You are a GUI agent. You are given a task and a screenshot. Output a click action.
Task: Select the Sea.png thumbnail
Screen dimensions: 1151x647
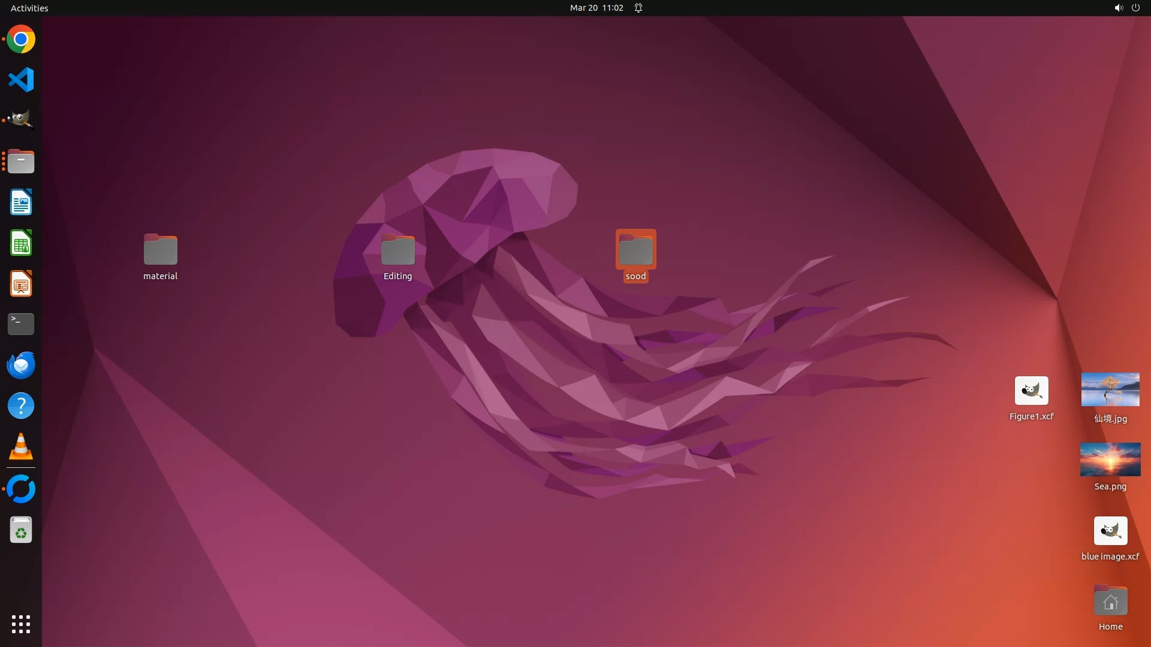coord(1110,459)
